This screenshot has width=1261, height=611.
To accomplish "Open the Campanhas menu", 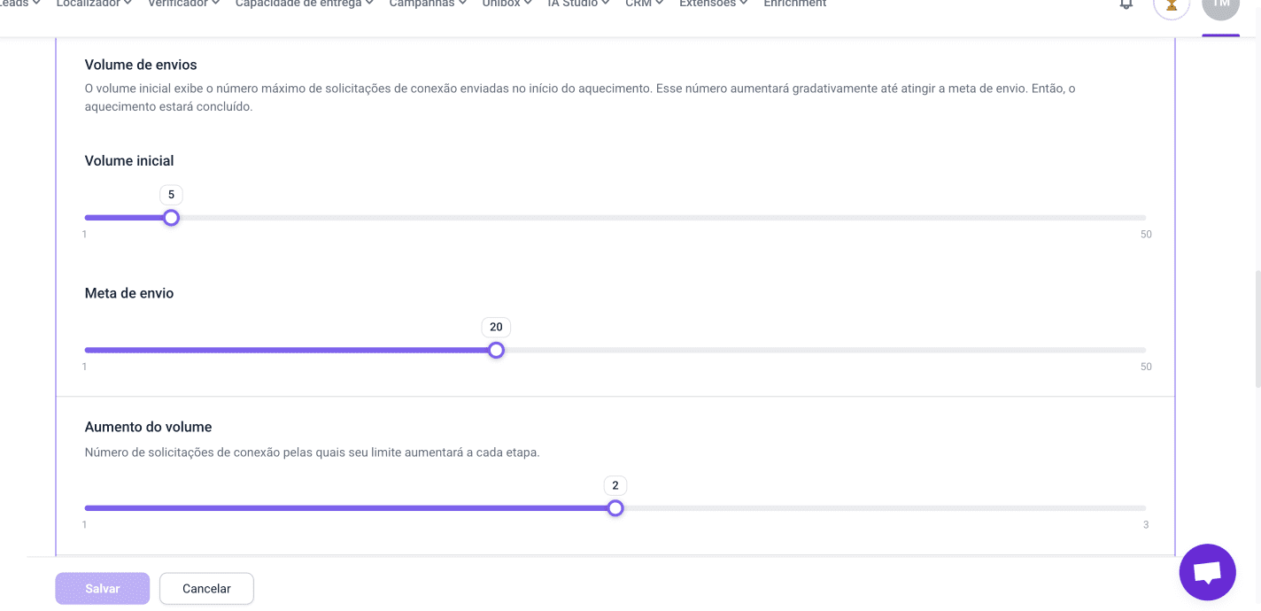I will pos(427,4).
